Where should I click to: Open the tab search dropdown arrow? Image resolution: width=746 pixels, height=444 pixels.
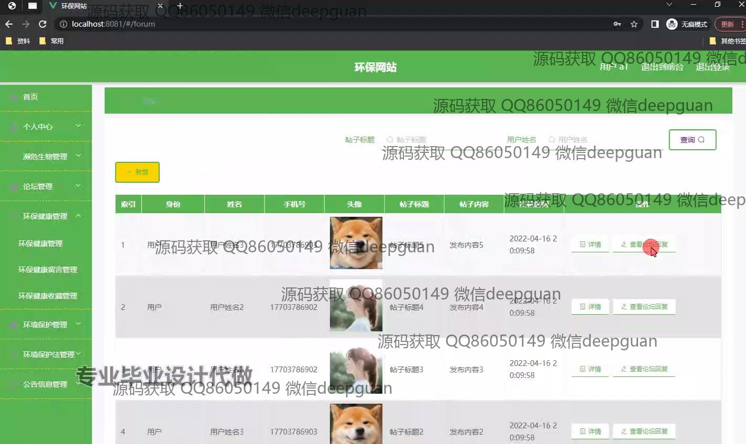[x=669, y=5]
